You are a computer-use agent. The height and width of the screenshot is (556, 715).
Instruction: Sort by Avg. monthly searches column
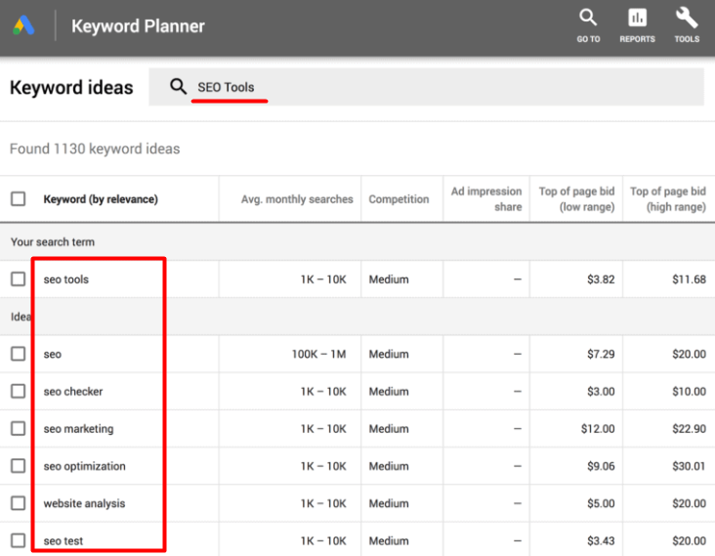click(297, 199)
